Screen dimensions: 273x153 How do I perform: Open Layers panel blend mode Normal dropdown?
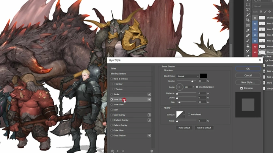263,6
